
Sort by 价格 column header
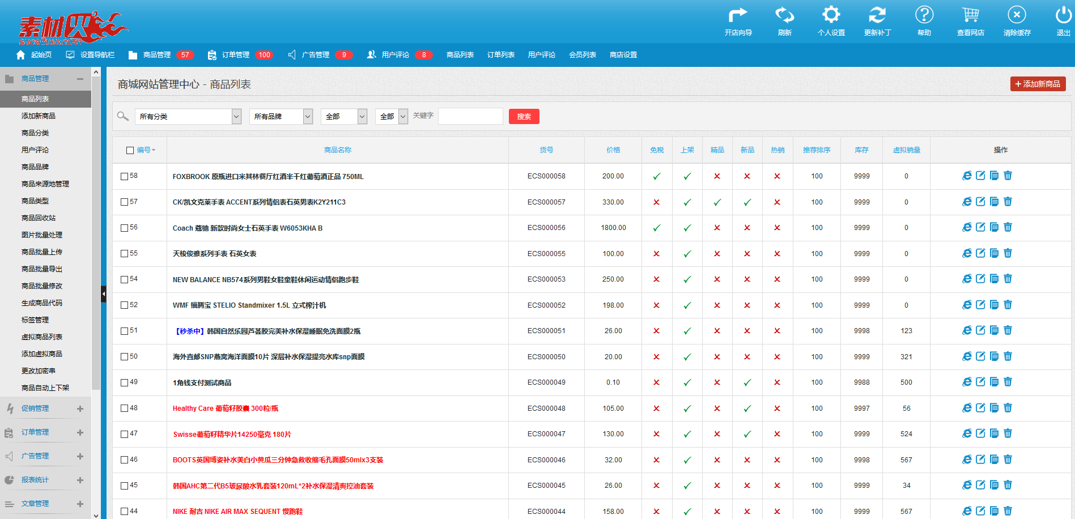pos(613,150)
